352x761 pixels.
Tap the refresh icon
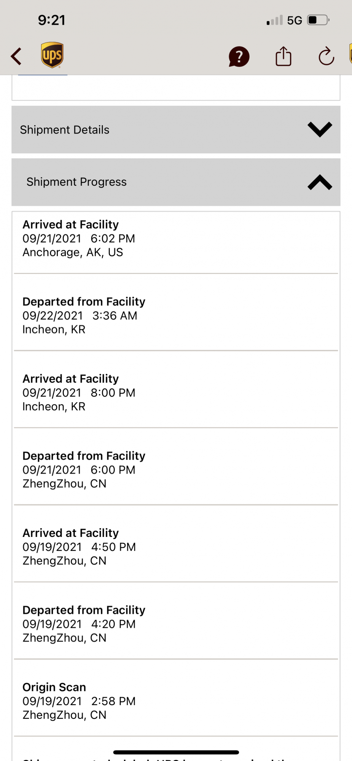326,56
